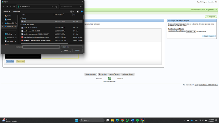Click Descargar button on the page
Screen dimensions: 219x123
(21, 61)
